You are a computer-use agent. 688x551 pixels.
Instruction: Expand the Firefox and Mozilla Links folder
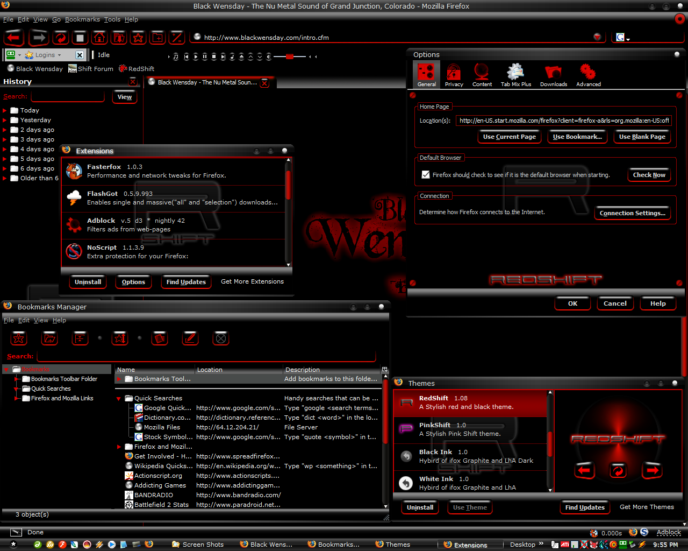[119, 447]
